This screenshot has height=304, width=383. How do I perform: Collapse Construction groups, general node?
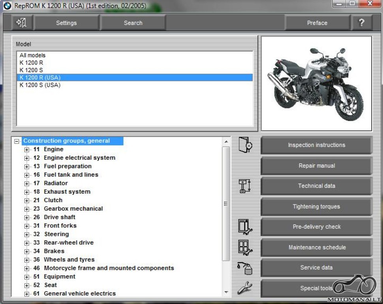(x=17, y=141)
